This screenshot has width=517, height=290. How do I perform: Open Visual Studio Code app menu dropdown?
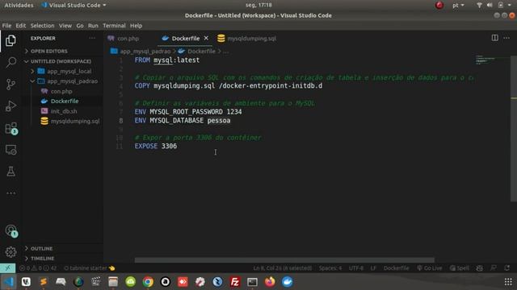pyautogui.click(x=74, y=5)
